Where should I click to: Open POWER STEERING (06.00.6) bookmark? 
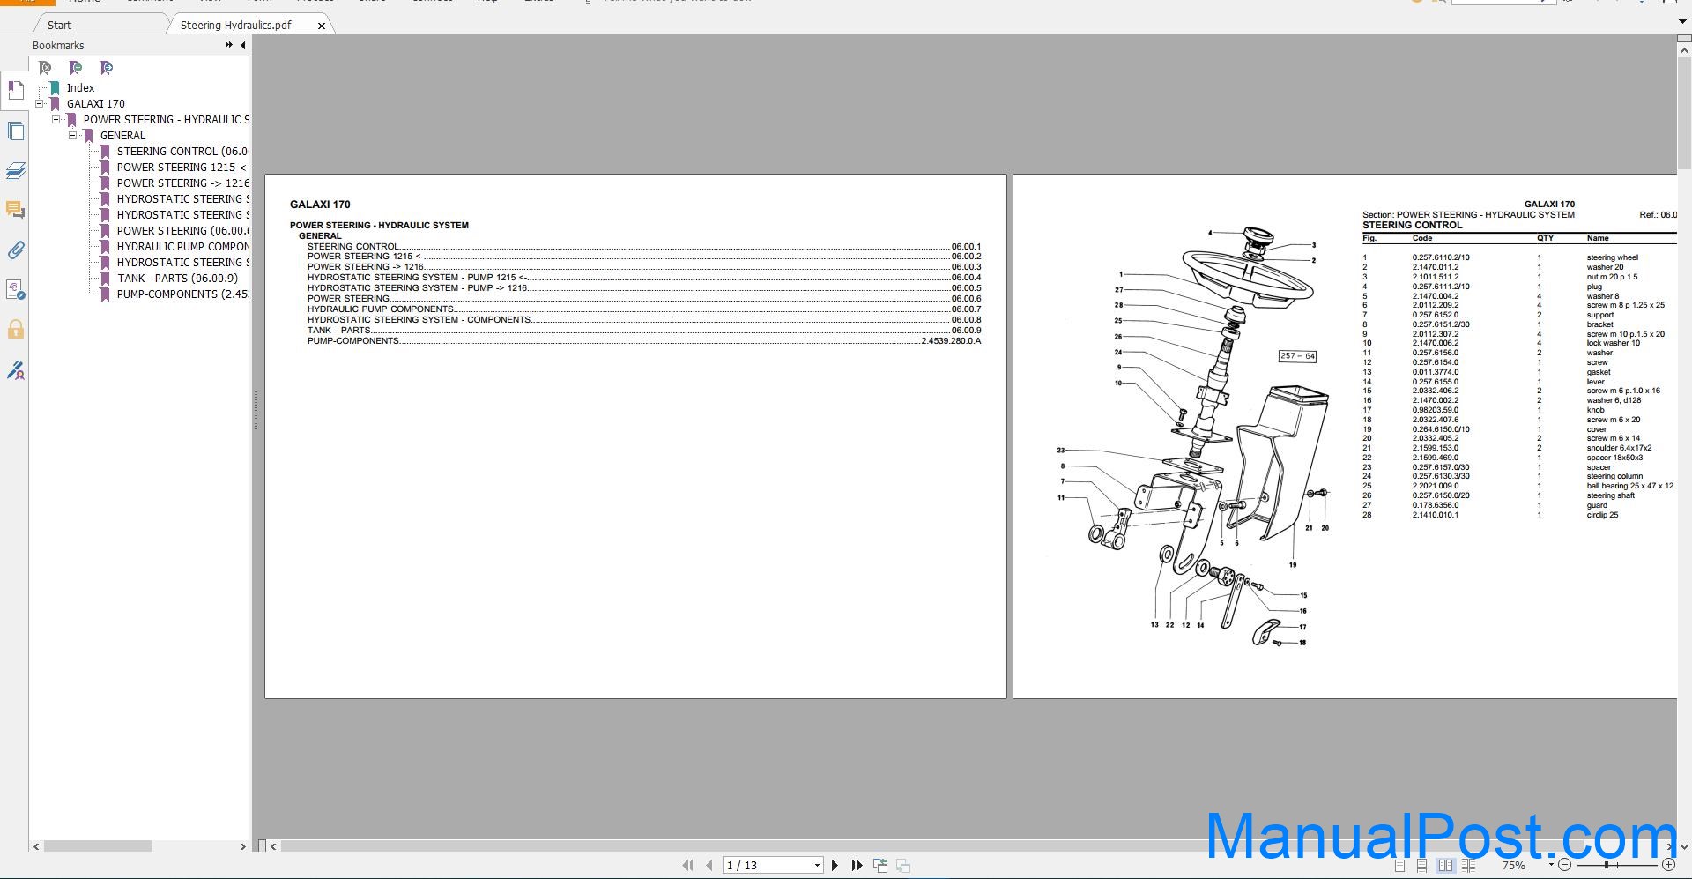pyautogui.click(x=182, y=230)
